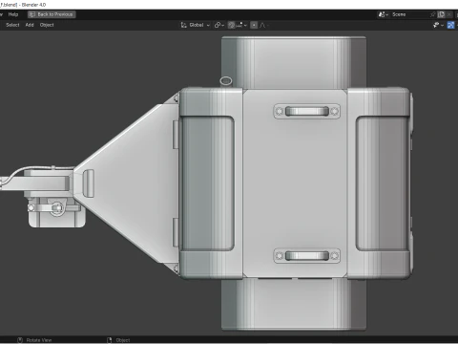Screen dimensions: 458x344
Task: Select the small ring near the roller
Action: coord(226,81)
